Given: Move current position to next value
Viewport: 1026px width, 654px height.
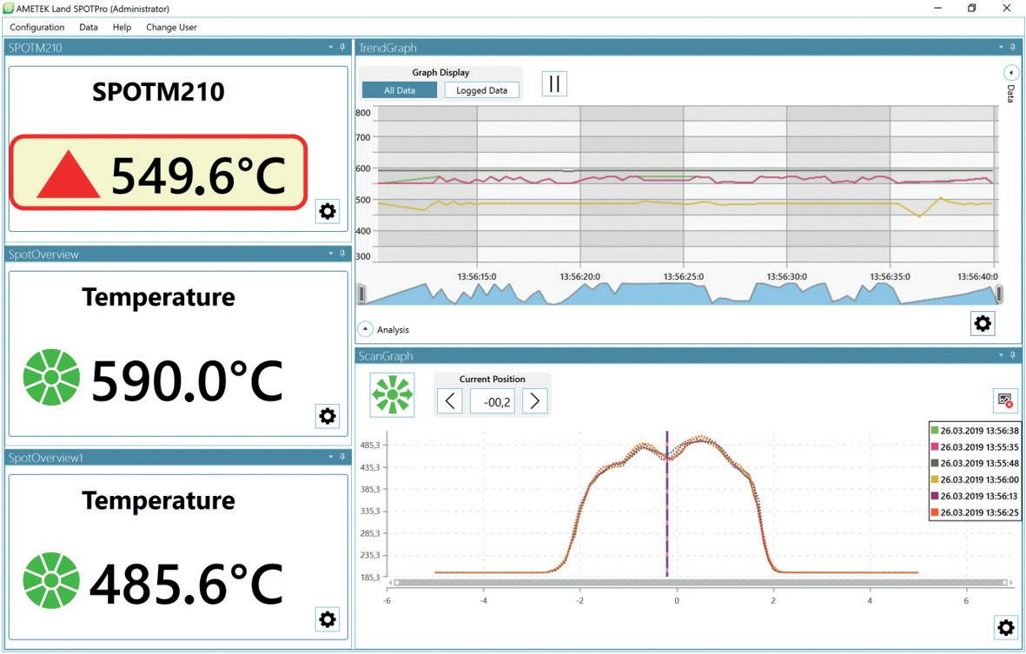Looking at the screenshot, I should pos(534,401).
